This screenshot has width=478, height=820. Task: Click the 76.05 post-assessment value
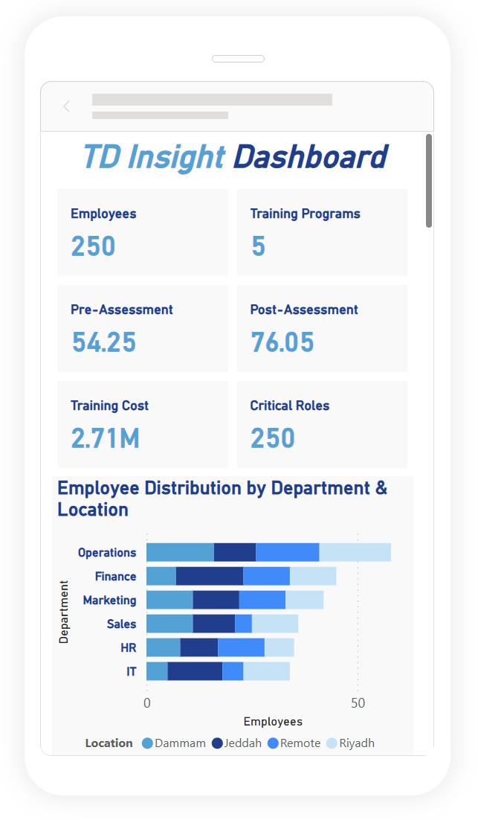pyautogui.click(x=282, y=342)
